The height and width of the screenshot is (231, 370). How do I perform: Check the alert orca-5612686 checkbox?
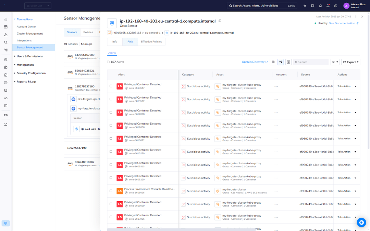[x=111, y=125]
